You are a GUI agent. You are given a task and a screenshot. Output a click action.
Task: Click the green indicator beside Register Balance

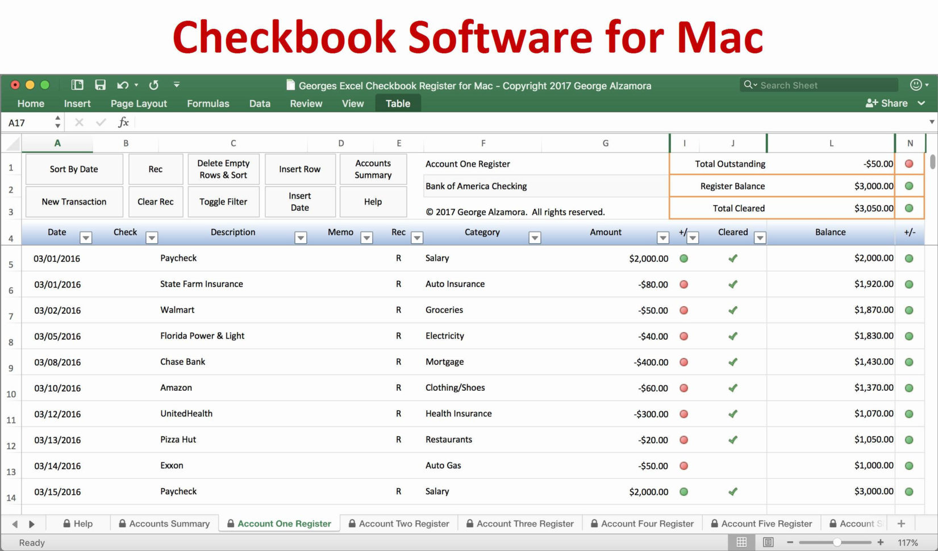(x=909, y=186)
